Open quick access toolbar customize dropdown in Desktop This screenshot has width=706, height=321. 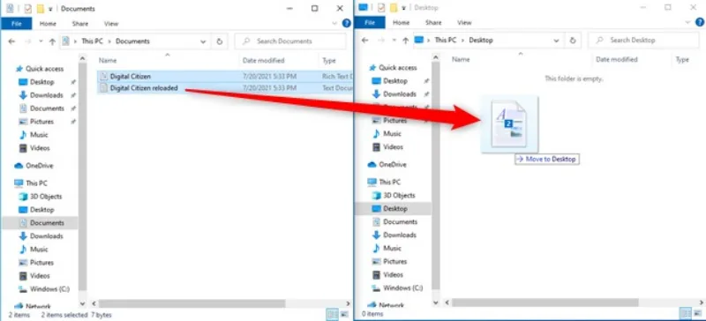pos(403,8)
